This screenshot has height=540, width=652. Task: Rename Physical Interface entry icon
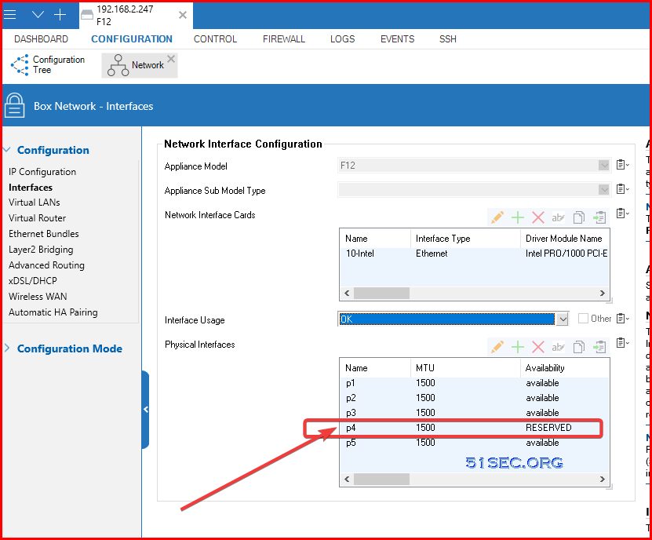coord(558,347)
